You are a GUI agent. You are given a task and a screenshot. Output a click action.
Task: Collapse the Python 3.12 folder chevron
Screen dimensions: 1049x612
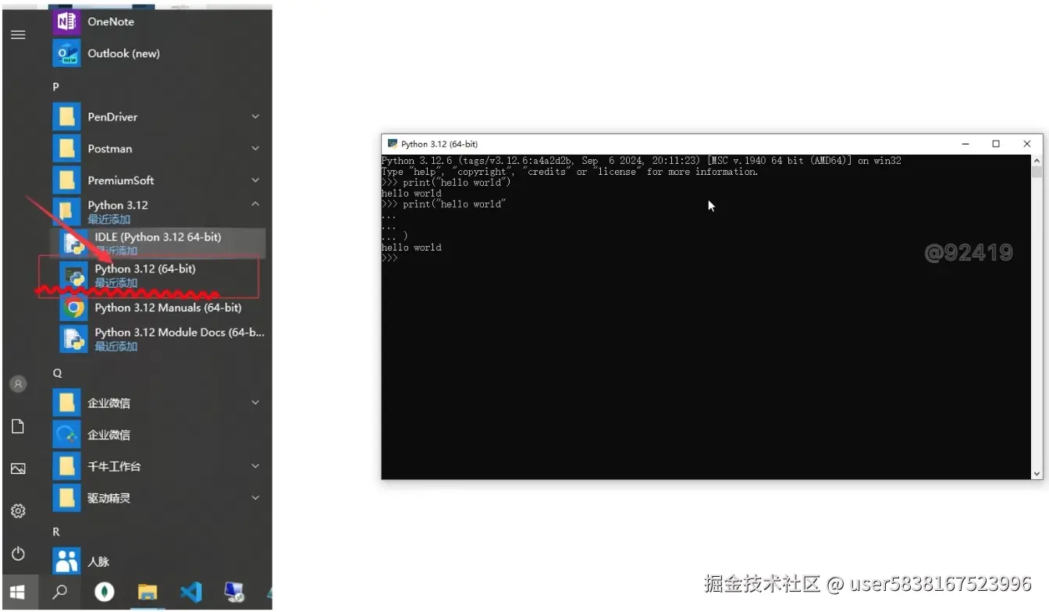[x=255, y=205]
